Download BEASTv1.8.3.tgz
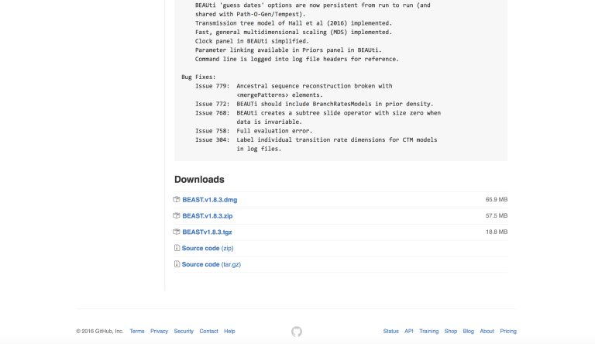 pyautogui.click(x=207, y=232)
